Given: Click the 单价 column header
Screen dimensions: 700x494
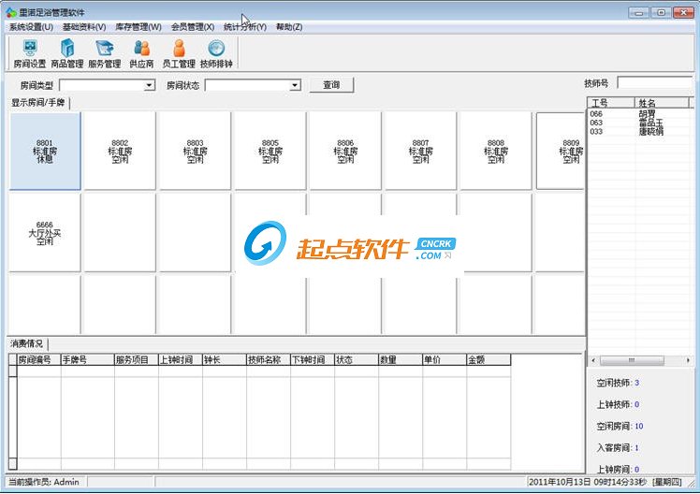Looking at the screenshot, I should tap(445, 359).
